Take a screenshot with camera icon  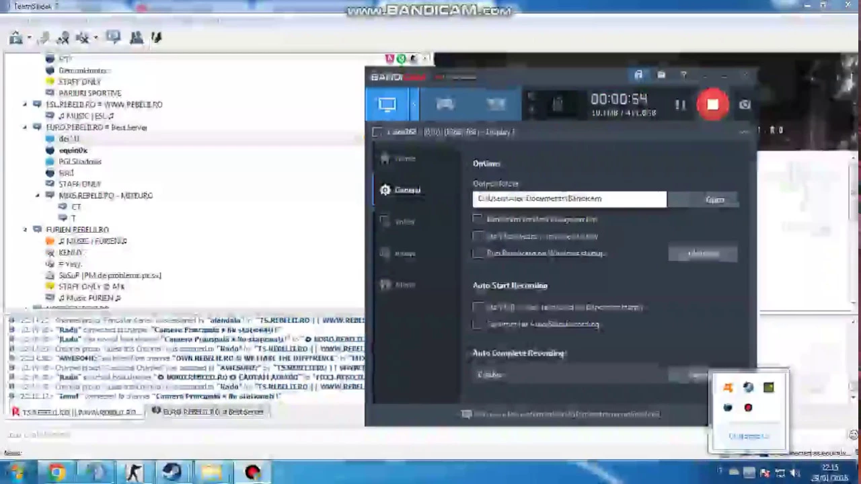coord(745,105)
